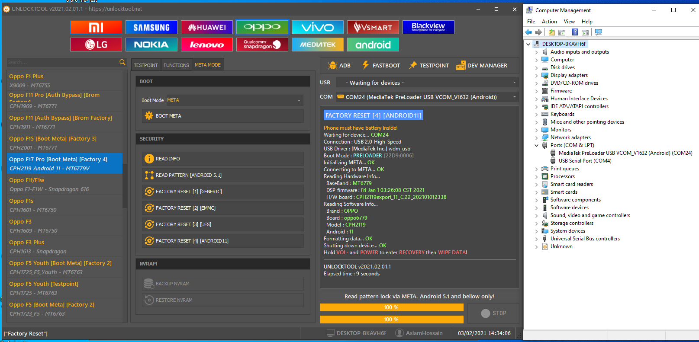The image size is (699, 342).
Task: Switch to the FUNCTIONS tab
Action: click(x=176, y=65)
